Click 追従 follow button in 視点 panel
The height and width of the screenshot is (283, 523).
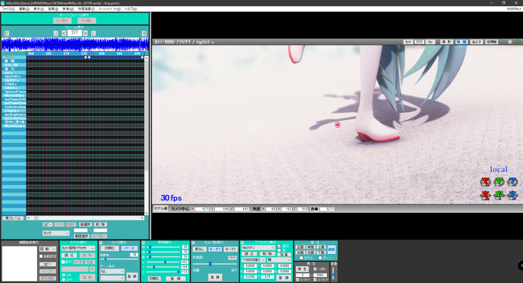[332, 249]
